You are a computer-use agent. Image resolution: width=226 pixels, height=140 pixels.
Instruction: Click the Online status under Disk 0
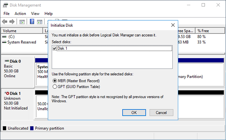(x=10, y=76)
